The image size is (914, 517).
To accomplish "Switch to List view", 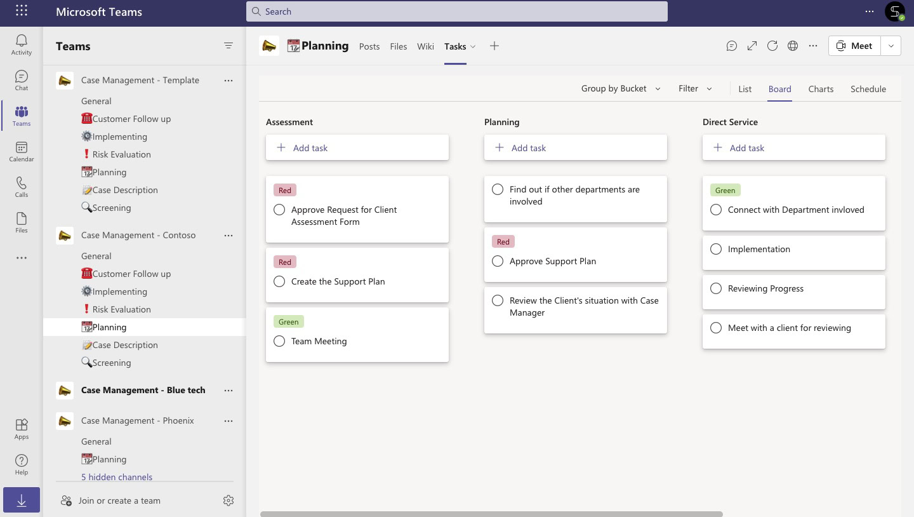I will point(745,89).
